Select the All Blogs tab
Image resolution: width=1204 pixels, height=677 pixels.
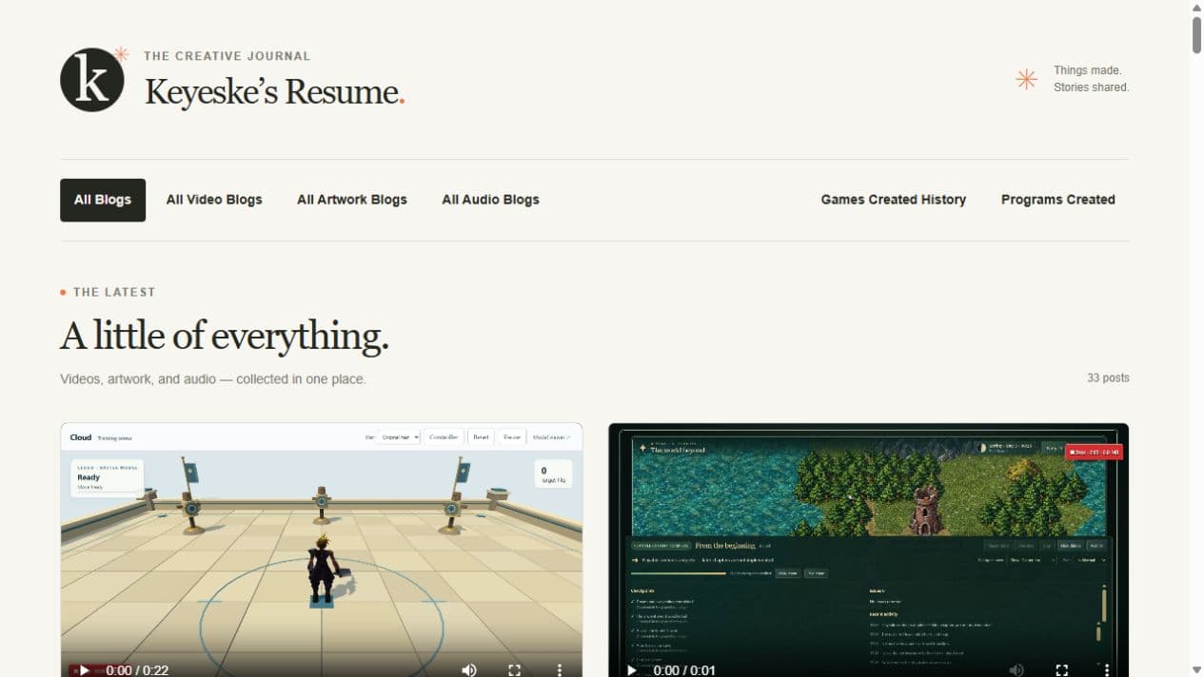tap(103, 200)
